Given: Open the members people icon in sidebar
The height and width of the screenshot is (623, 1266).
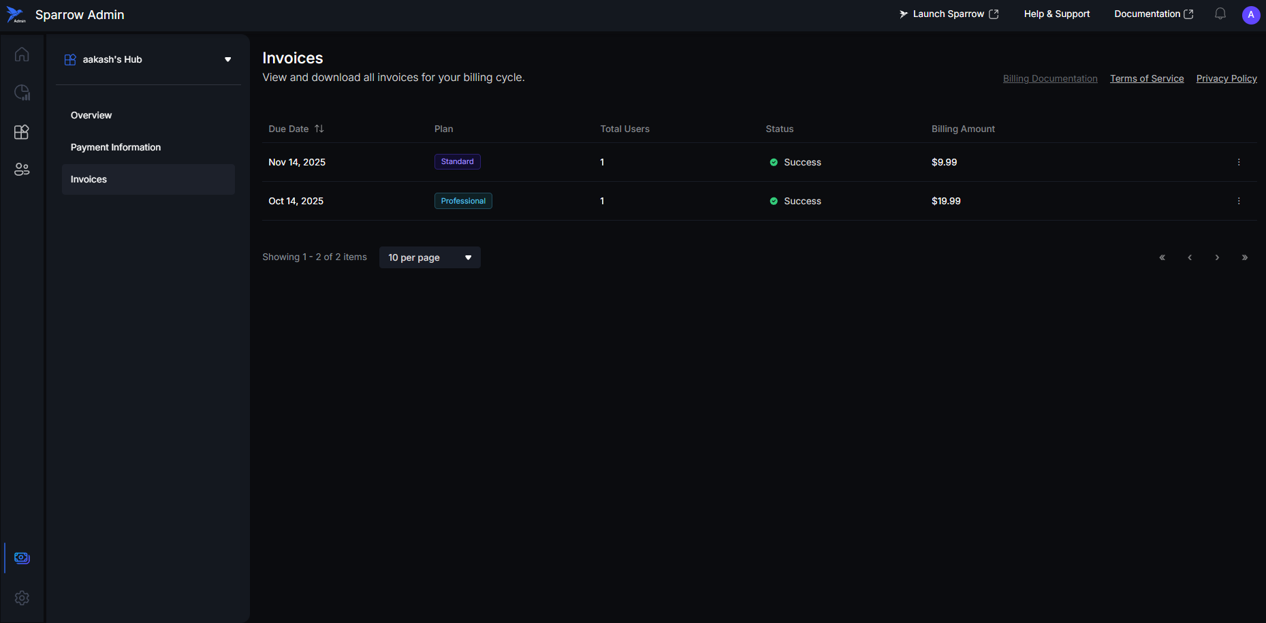Looking at the screenshot, I should (22, 170).
